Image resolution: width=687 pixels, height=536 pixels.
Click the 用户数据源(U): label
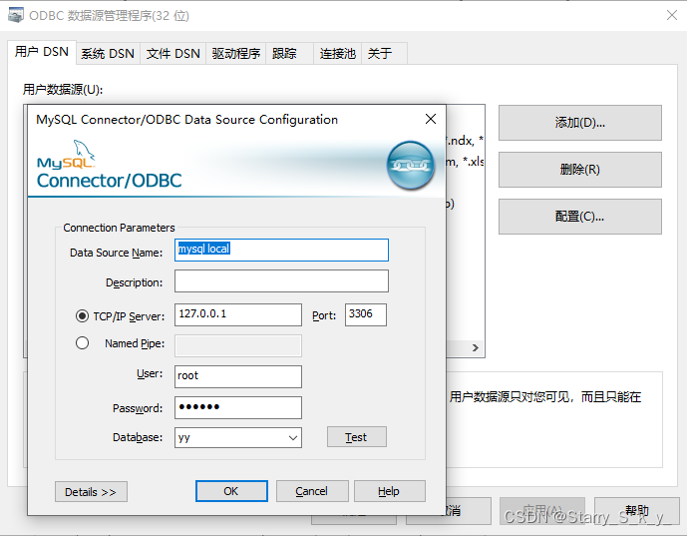pos(63,90)
